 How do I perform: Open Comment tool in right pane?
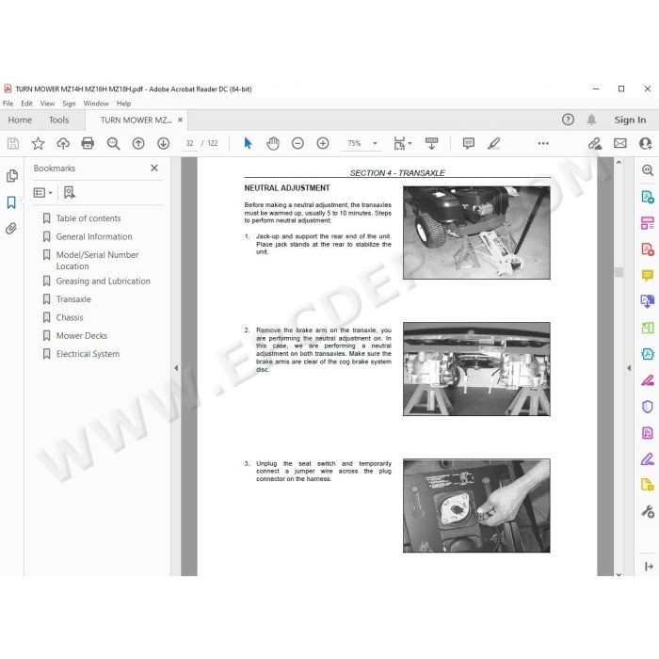pos(648,275)
